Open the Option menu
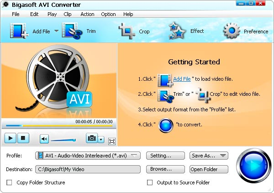This screenshot has height=193, width=274. 108,14
